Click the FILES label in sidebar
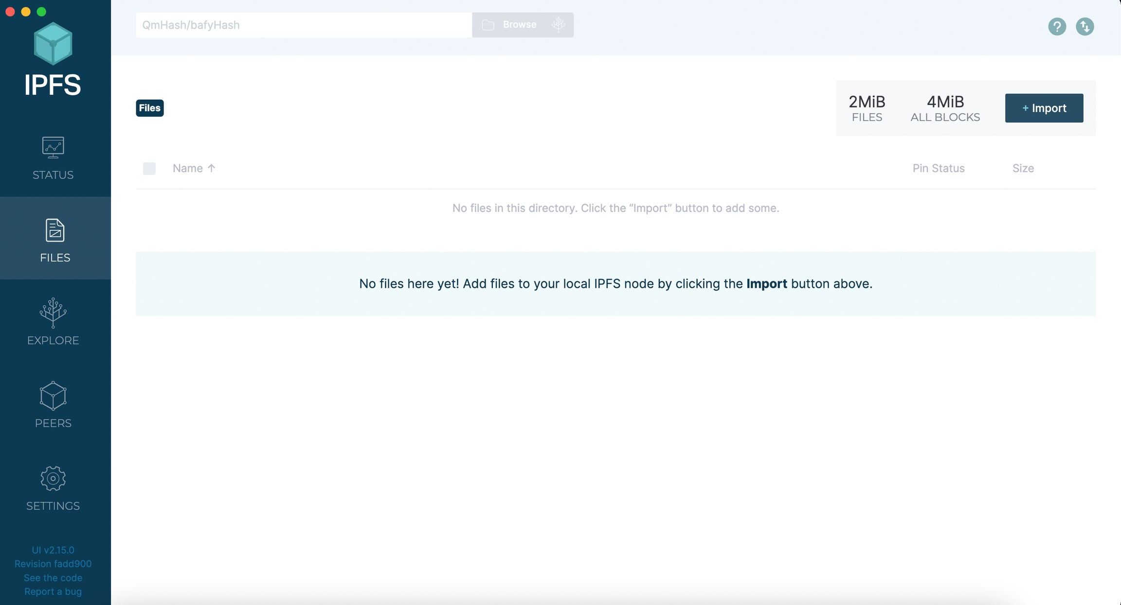Viewport: 1121px width, 605px height. (x=55, y=258)
